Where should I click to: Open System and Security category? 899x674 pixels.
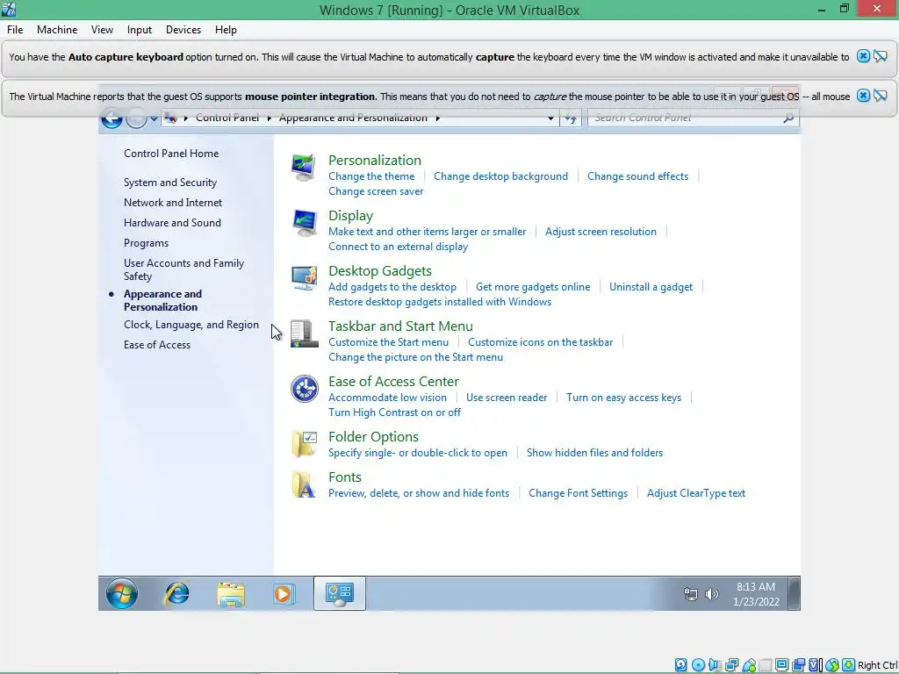click(170, 183)
